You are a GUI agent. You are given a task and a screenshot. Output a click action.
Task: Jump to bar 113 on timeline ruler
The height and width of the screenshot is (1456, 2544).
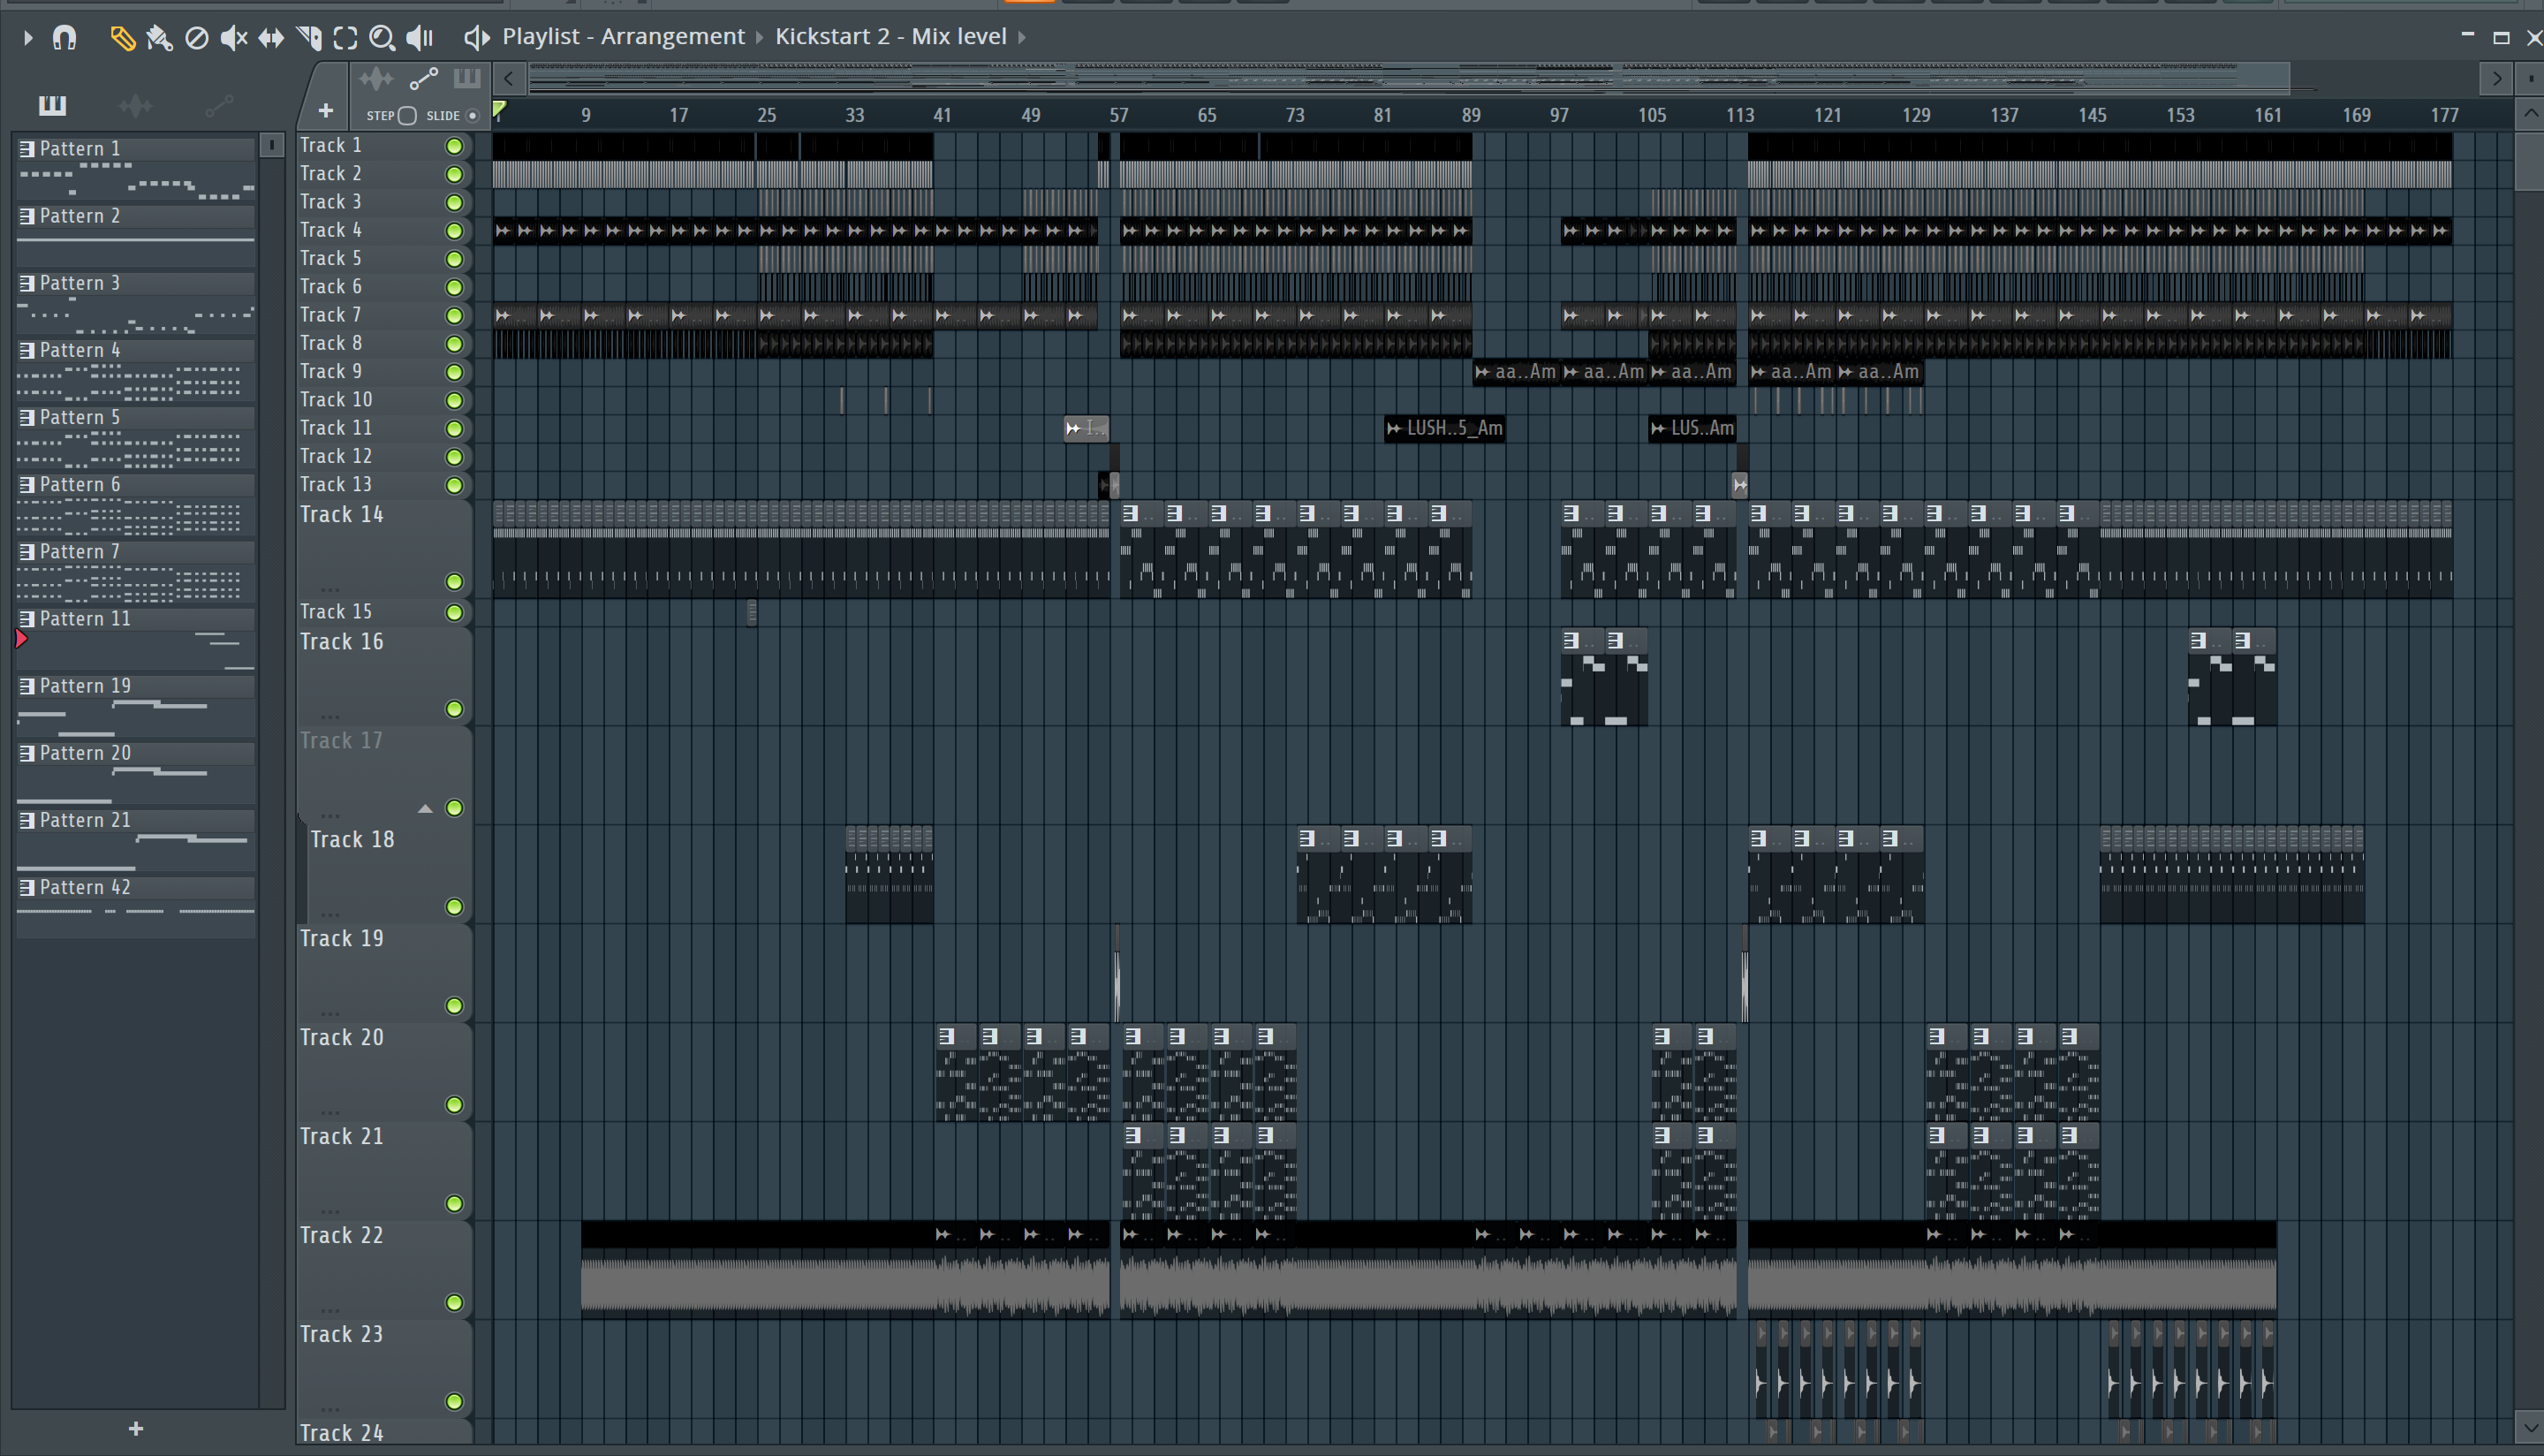tap(1740, 116)
